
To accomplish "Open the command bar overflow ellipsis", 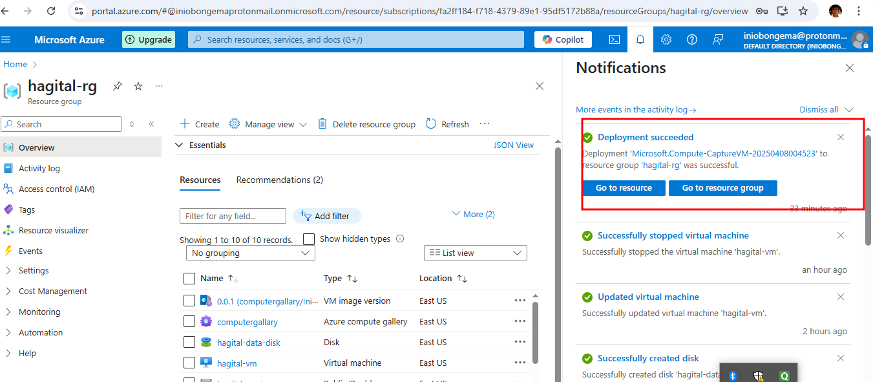I will click(485, 124).
